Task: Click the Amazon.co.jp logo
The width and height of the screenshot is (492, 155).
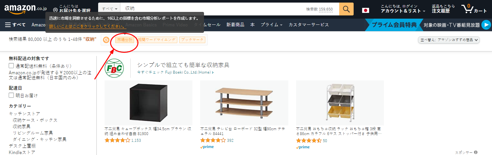Action: click(x=25, y=9)
